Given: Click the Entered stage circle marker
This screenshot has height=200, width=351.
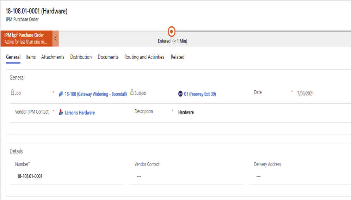Looking at the screenshot, I should [x=172, y=32].
